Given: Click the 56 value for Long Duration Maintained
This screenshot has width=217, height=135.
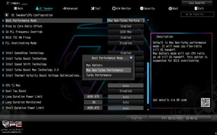Looking at the screenshot, I should pos(93,102).
